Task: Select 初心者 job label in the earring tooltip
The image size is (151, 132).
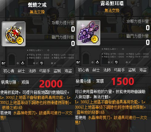Action: (83, 70)
